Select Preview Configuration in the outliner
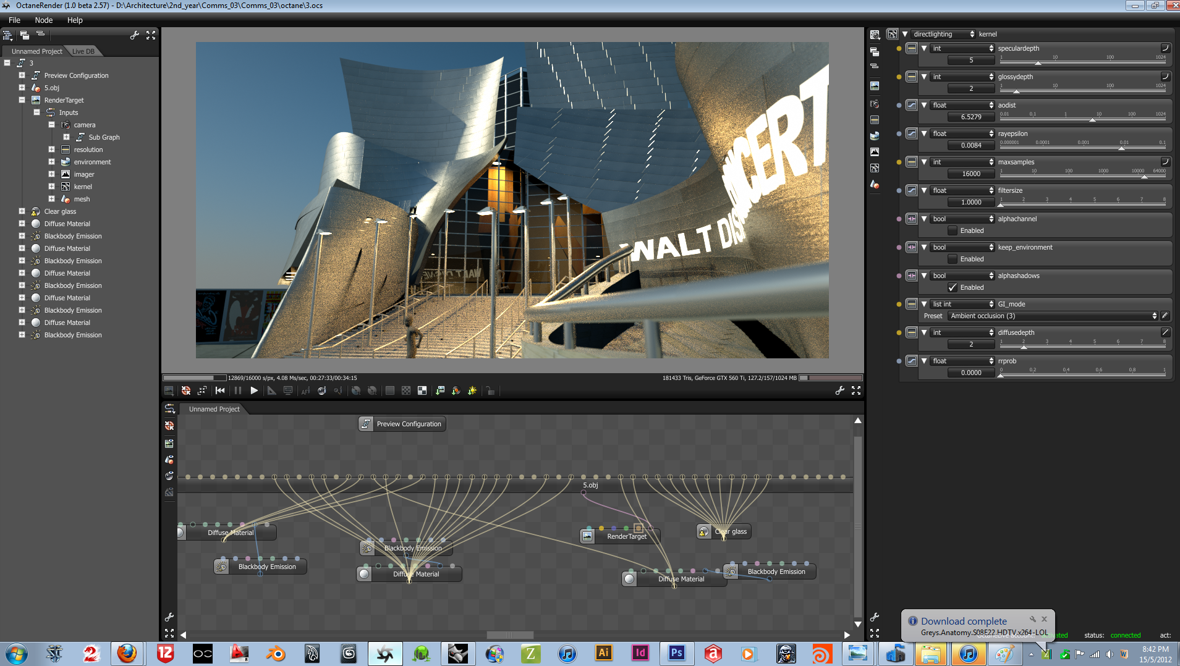 coord(76,75)
